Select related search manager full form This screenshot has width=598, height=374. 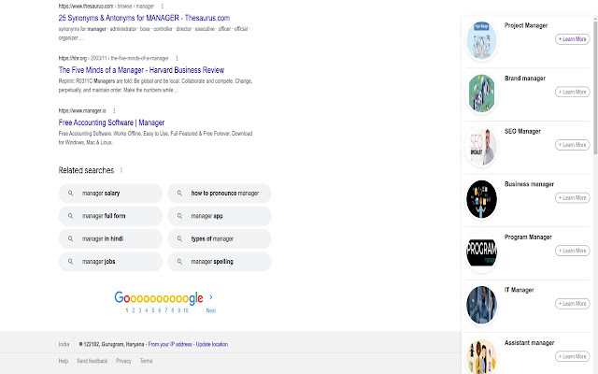point(110,216)
